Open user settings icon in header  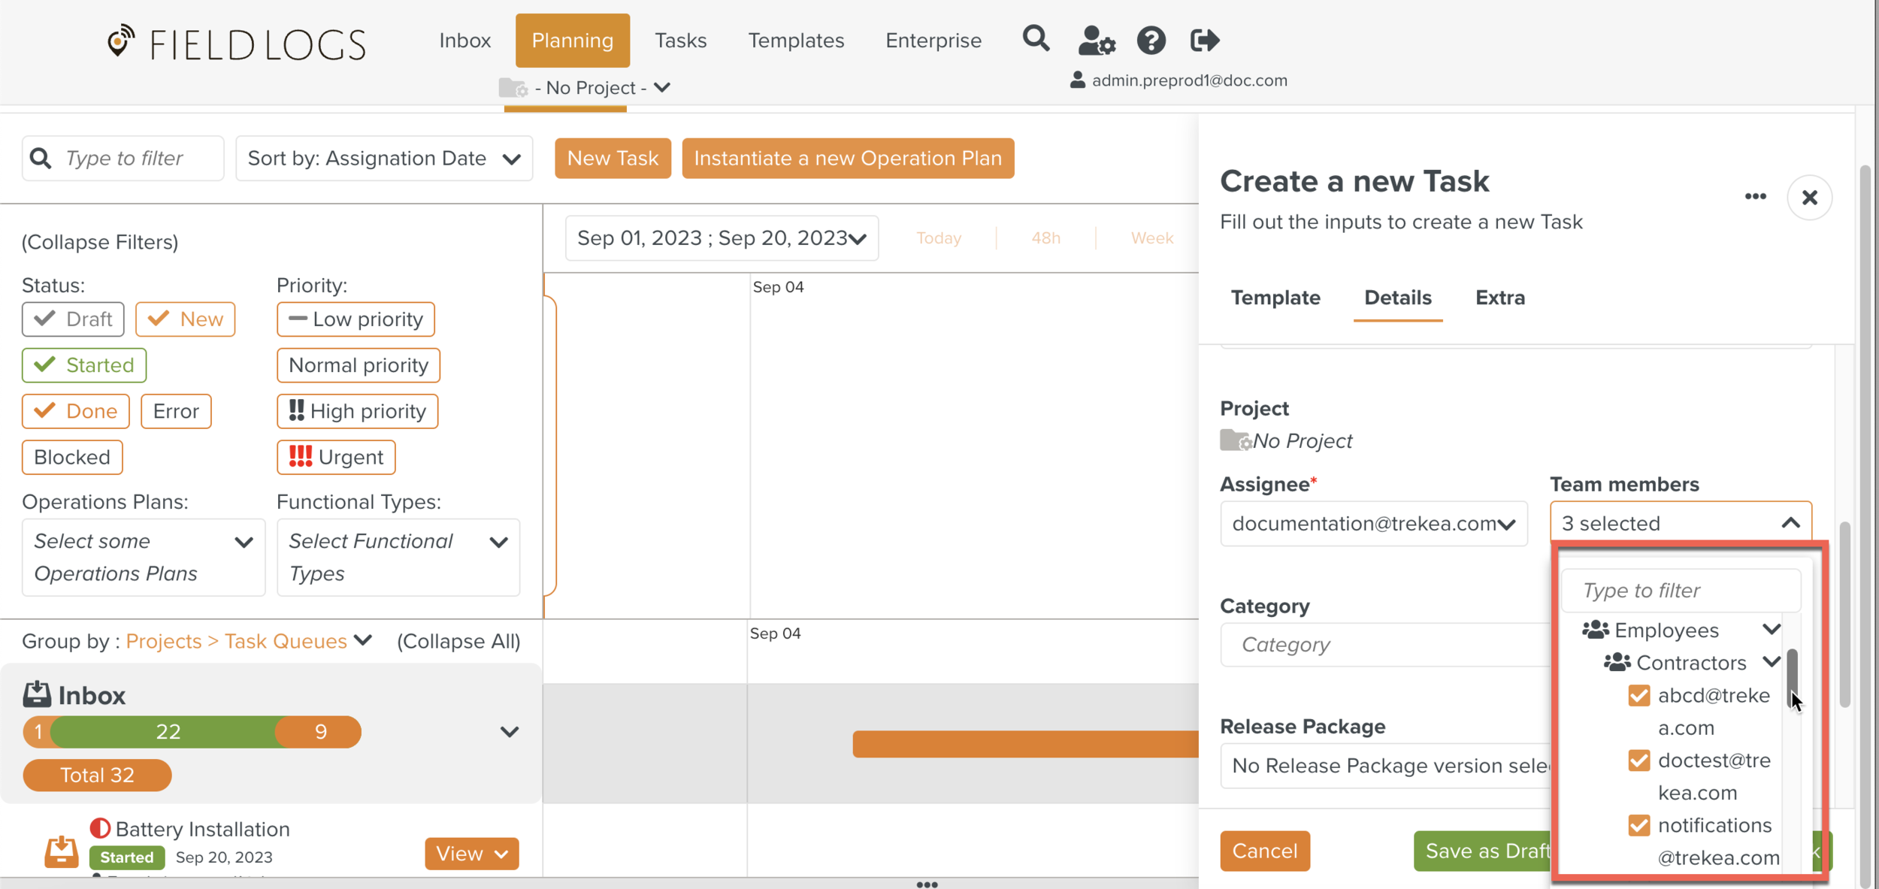(1097, 41)
